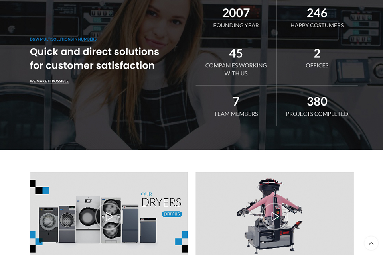Click the 'Founding Year' label
This screenshot has height=255, width=383.
(236, 25)
